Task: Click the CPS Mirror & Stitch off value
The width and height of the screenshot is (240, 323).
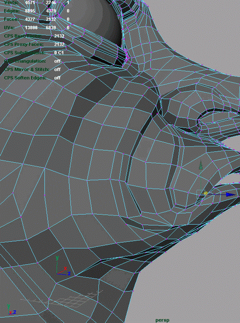Action: click(x=57, y=70)
